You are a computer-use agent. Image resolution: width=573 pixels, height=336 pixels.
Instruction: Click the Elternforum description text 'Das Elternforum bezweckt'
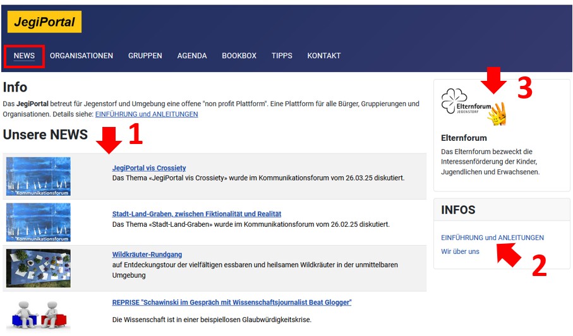point(490,162)
